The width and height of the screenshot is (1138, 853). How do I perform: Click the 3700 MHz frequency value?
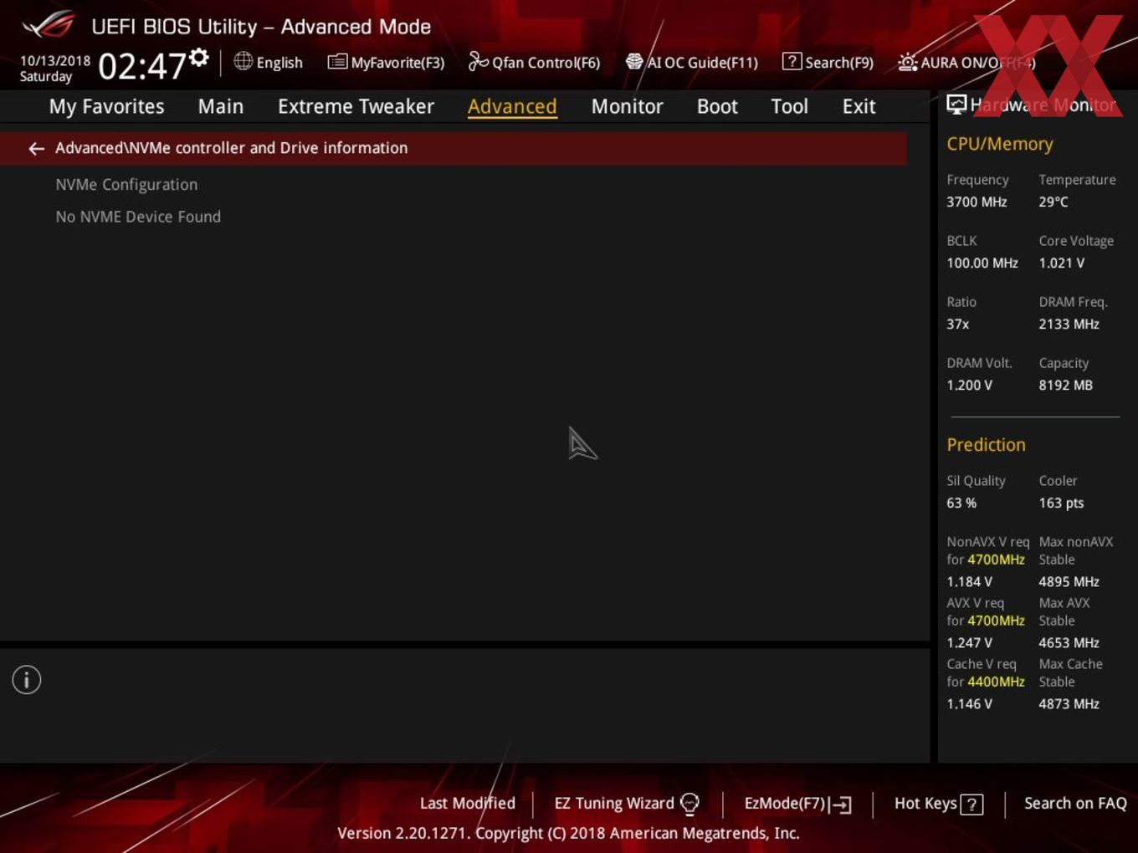[977, 202]
